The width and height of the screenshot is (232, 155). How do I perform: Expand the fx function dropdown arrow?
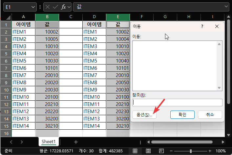point(69,7)
